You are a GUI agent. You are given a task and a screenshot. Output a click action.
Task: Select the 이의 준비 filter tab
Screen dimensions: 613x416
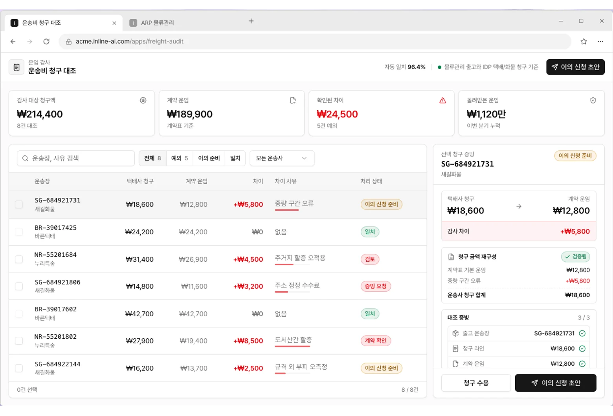pyautogui.click(x=209, y=158)
